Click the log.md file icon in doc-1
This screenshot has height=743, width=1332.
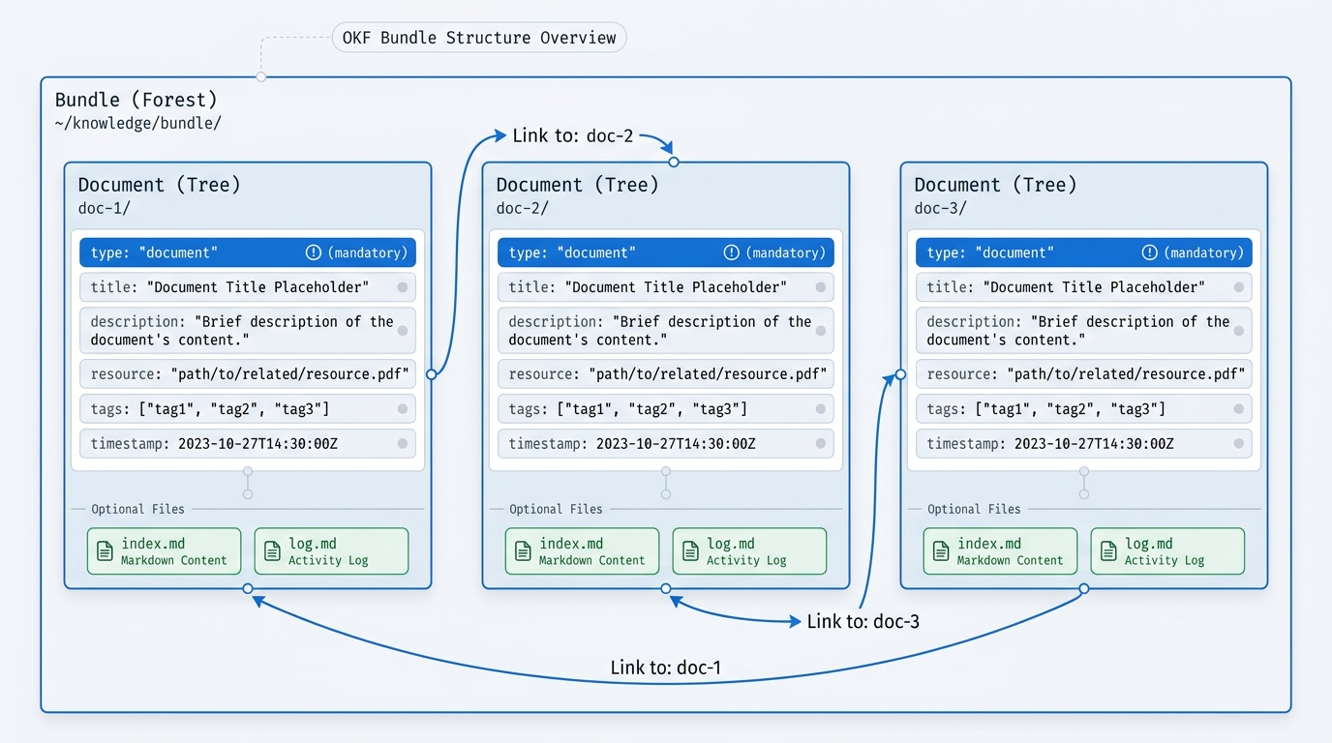272,551
